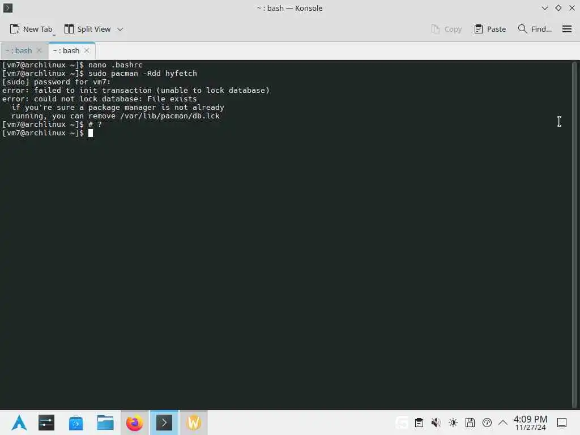Click the keep-above chevron in title bar
The width and height of the screenshot is (580, 435).
[x=544, y=8]
